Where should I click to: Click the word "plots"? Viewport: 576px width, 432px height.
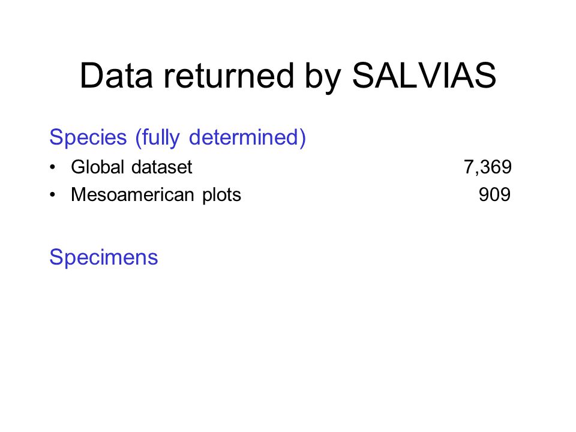222,196
